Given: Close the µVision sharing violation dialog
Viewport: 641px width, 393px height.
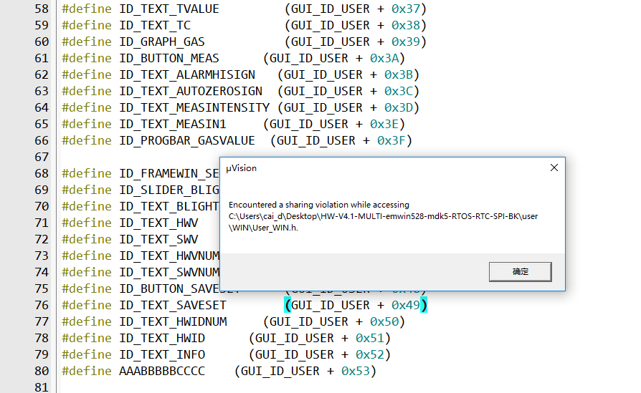Looking at the screenshot, I should 554,168.
